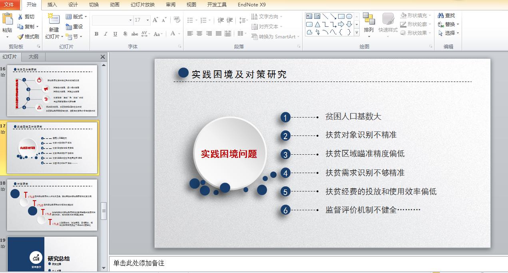
Task: Open the Arrange (排列) tool
Action: (x=369, y=23)
